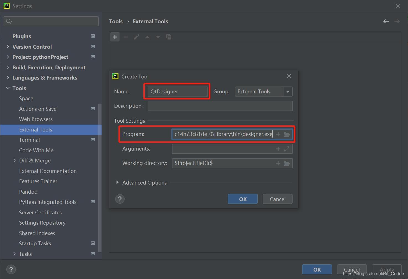Viewport: 408px width, 279px height.
Task: Expand Project: pythonProject section
Action: (8, 57)
